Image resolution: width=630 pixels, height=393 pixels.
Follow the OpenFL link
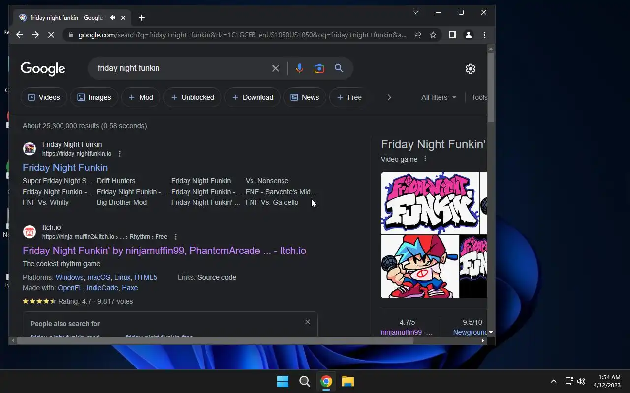(x=70, y=288)
